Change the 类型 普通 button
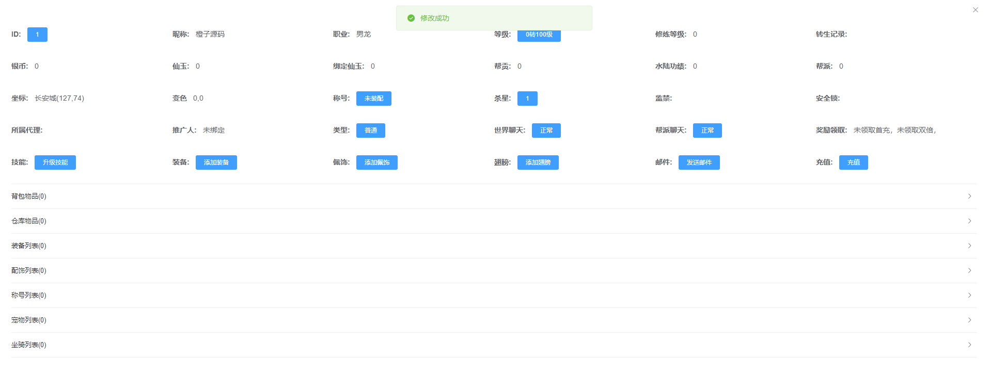The image size is (990, 373). pyautogui.click(x=370, y=131)
